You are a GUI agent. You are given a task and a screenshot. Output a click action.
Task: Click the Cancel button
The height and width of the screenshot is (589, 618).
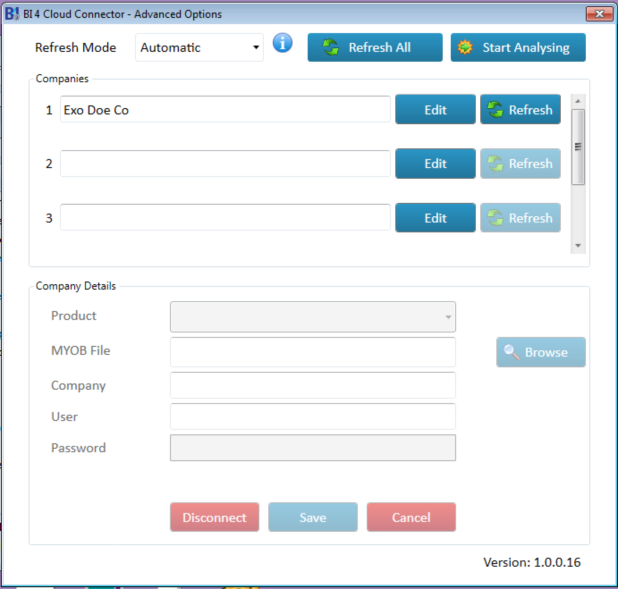pyautogui.click(x=411, y=517)
